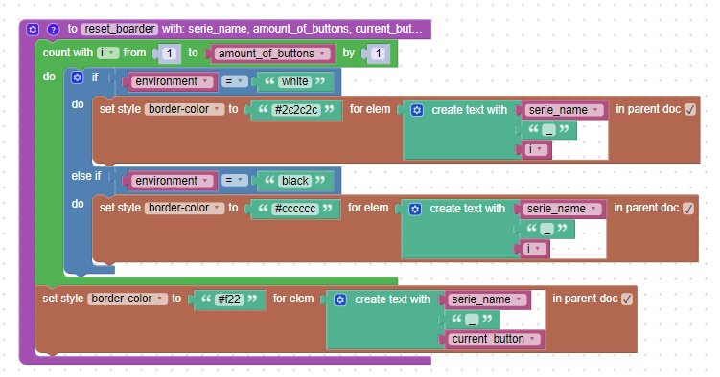
Task: Open the loop variable i dropdown
Action: coord(108,54)
